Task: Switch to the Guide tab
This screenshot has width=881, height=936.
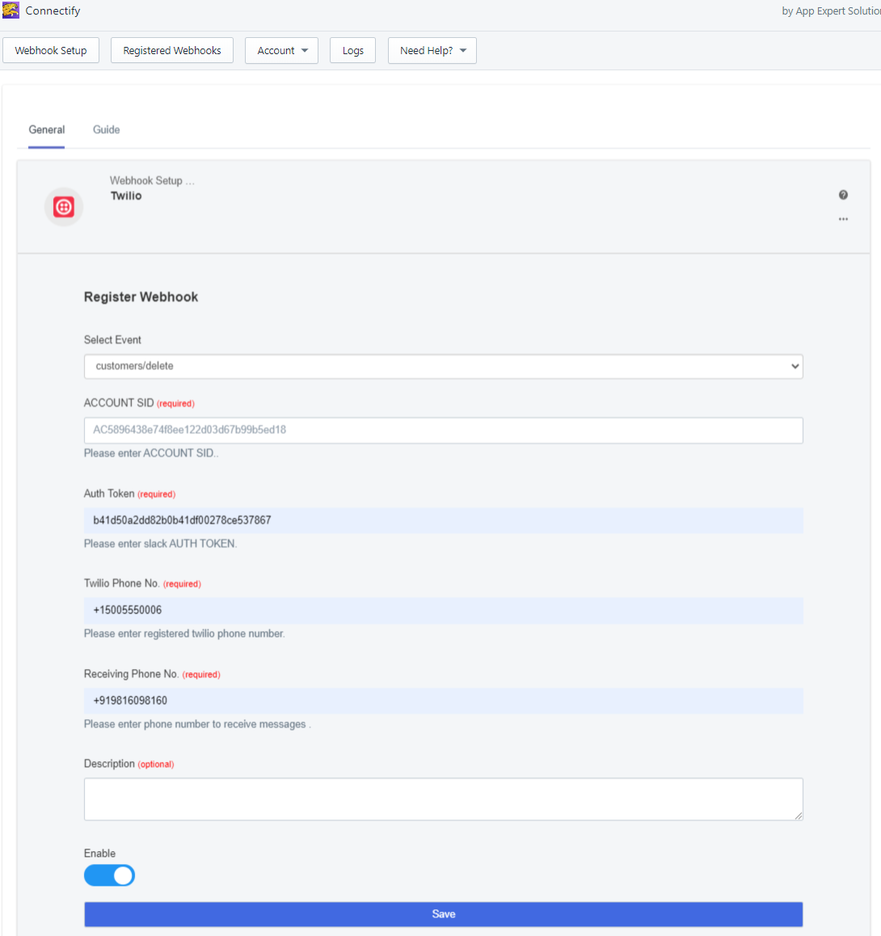Action: click(106, 129)
